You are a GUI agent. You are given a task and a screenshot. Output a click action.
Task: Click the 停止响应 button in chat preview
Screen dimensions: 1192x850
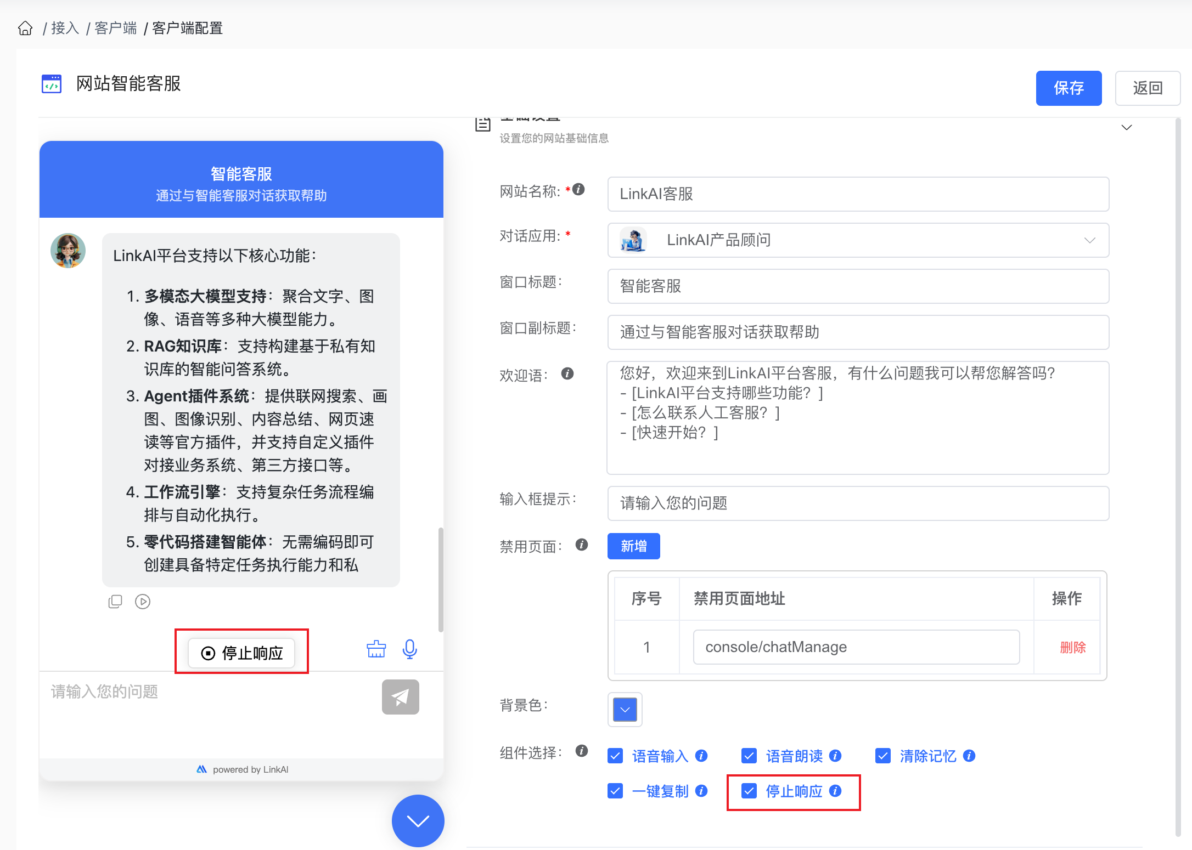pos(241,653)
